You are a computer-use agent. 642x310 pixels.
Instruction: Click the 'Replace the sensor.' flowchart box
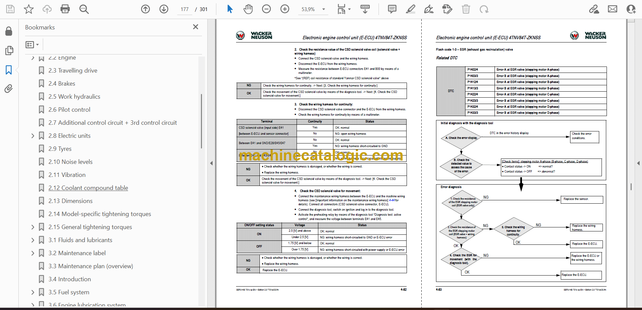point(581,200)
